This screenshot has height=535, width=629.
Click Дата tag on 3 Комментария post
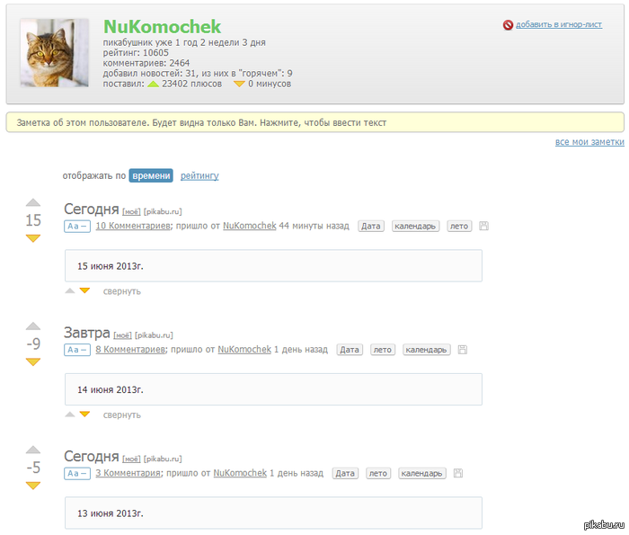[x=345, y=474]
